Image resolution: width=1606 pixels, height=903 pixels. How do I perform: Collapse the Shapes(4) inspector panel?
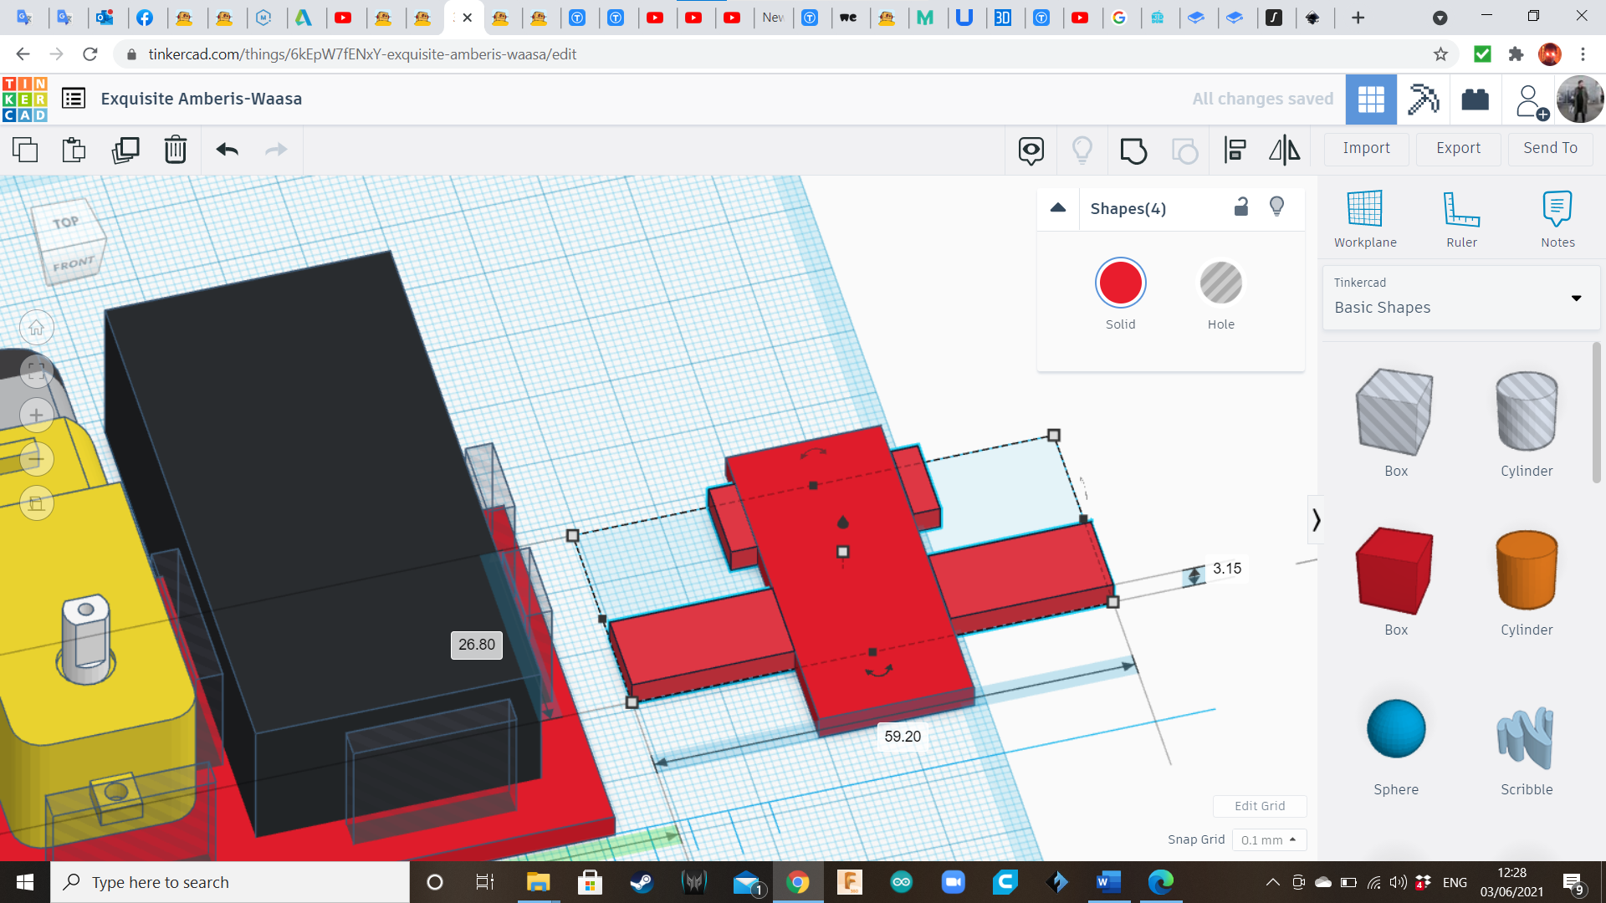(x=1058, y=208)
